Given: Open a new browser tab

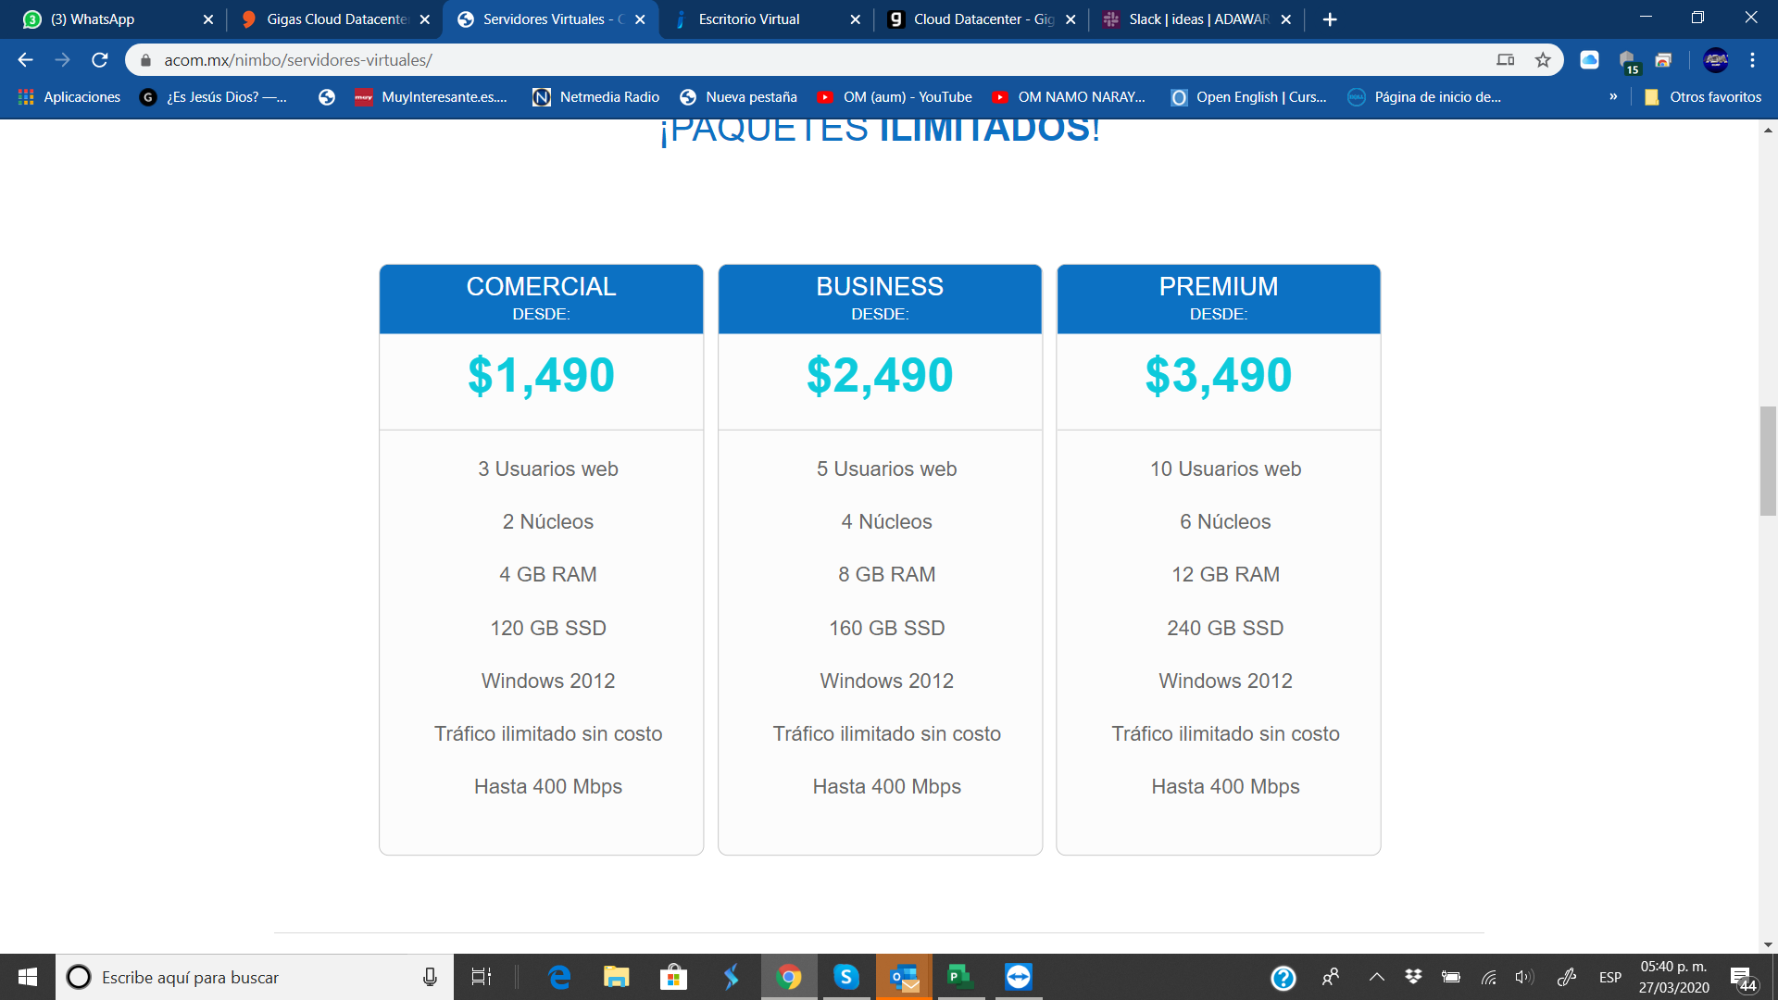Looking at the screenshot, I should click(1330, 19).
